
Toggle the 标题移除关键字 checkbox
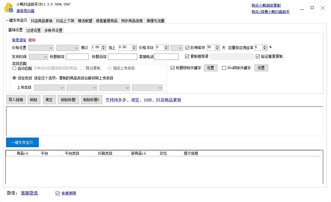coord(172,68)
